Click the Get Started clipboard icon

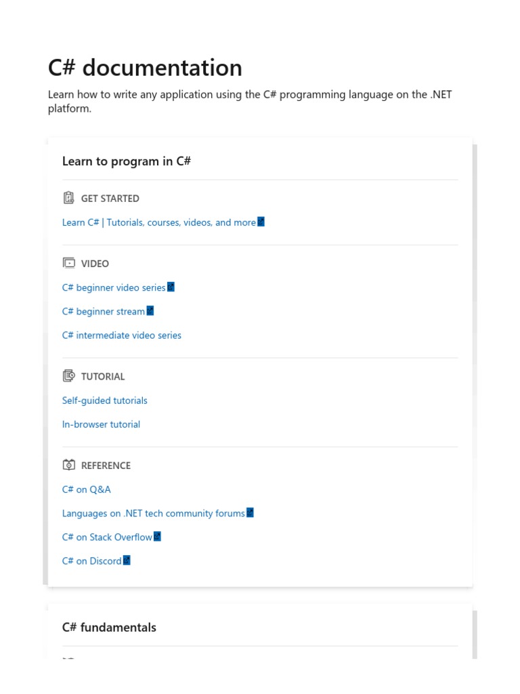coord(68,198)
